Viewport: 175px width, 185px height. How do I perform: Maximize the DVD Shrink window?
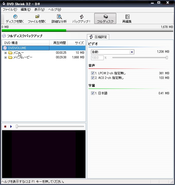pyautogui.click(x=159, y=3)
